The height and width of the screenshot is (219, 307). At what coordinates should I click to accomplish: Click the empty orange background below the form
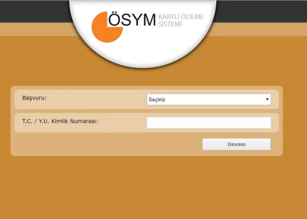point(153,189)
